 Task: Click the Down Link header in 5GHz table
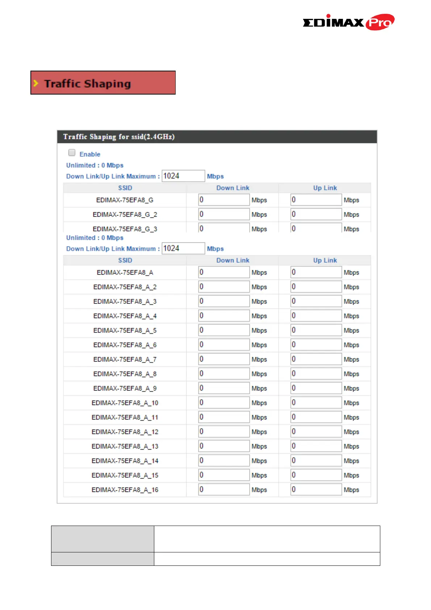(x=233, y=260)
